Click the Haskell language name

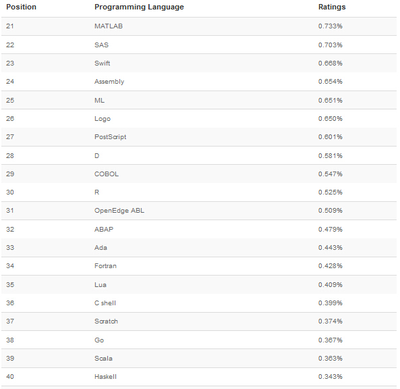[x=105, y=377]
